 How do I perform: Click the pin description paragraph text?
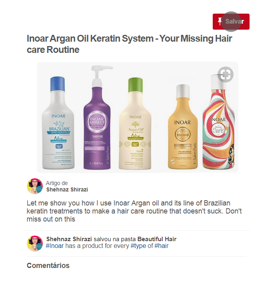pyautogui.click(x=134, y=211)
